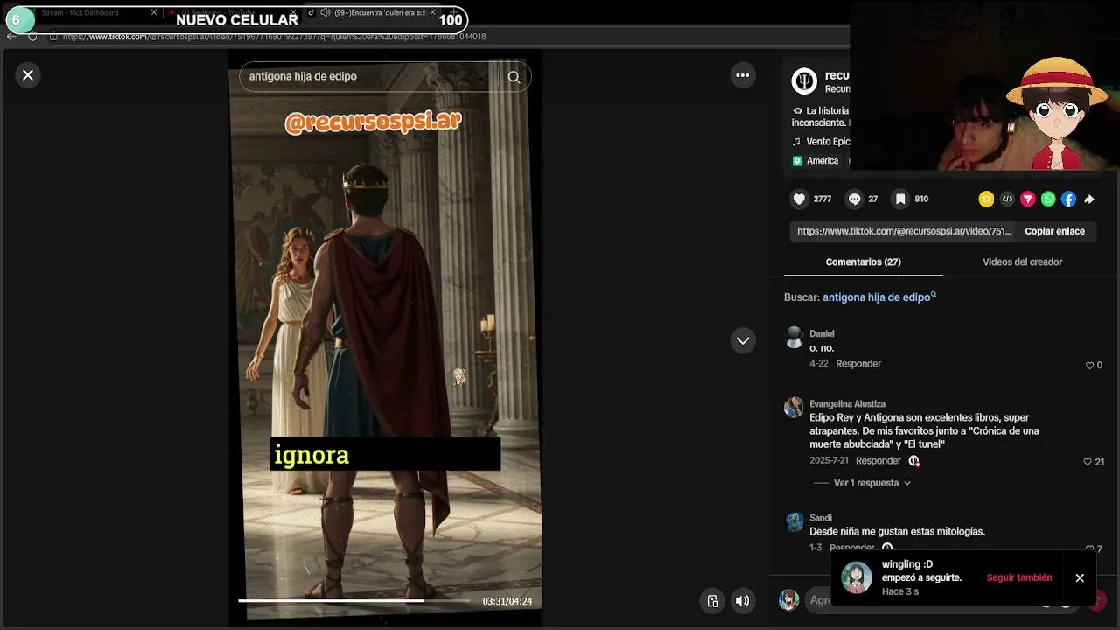1120x630 pixels.
Task: Click the video URL text box
Action: pos(904,231)
